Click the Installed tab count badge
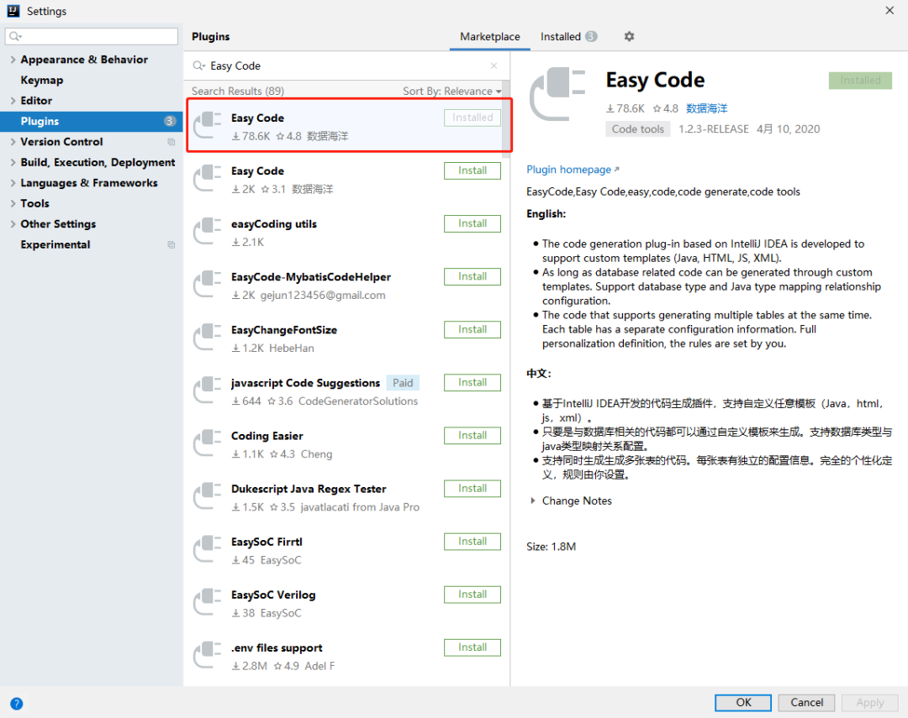The image size is (908, 718). coord(591,36)
